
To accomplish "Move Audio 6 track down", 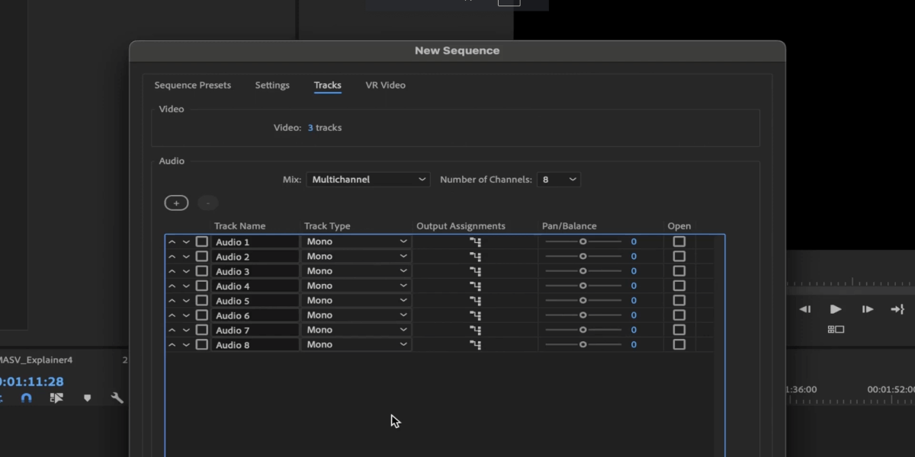I will point(186,315).
